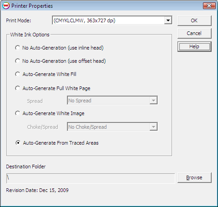Image resolution: width=218 pixels, height=207 pixels.
Task: Open Help for printer properties
Action: click(x=194, y=46)
